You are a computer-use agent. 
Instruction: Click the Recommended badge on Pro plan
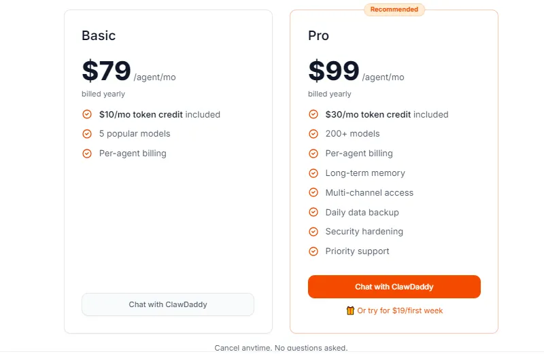(394, 10)
